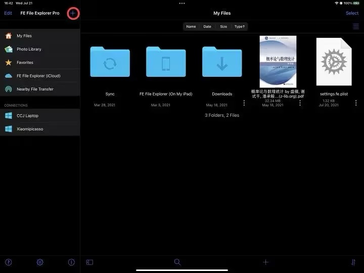Tap the bottom toolbar plus icon

point(265,262)
